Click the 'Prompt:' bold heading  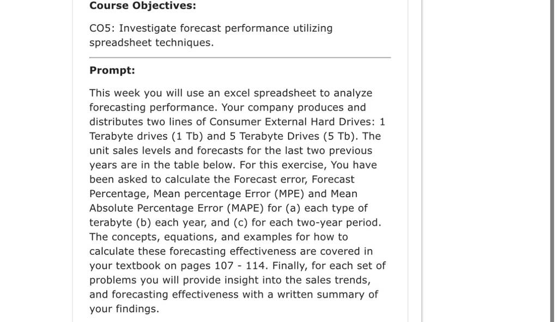112,70
